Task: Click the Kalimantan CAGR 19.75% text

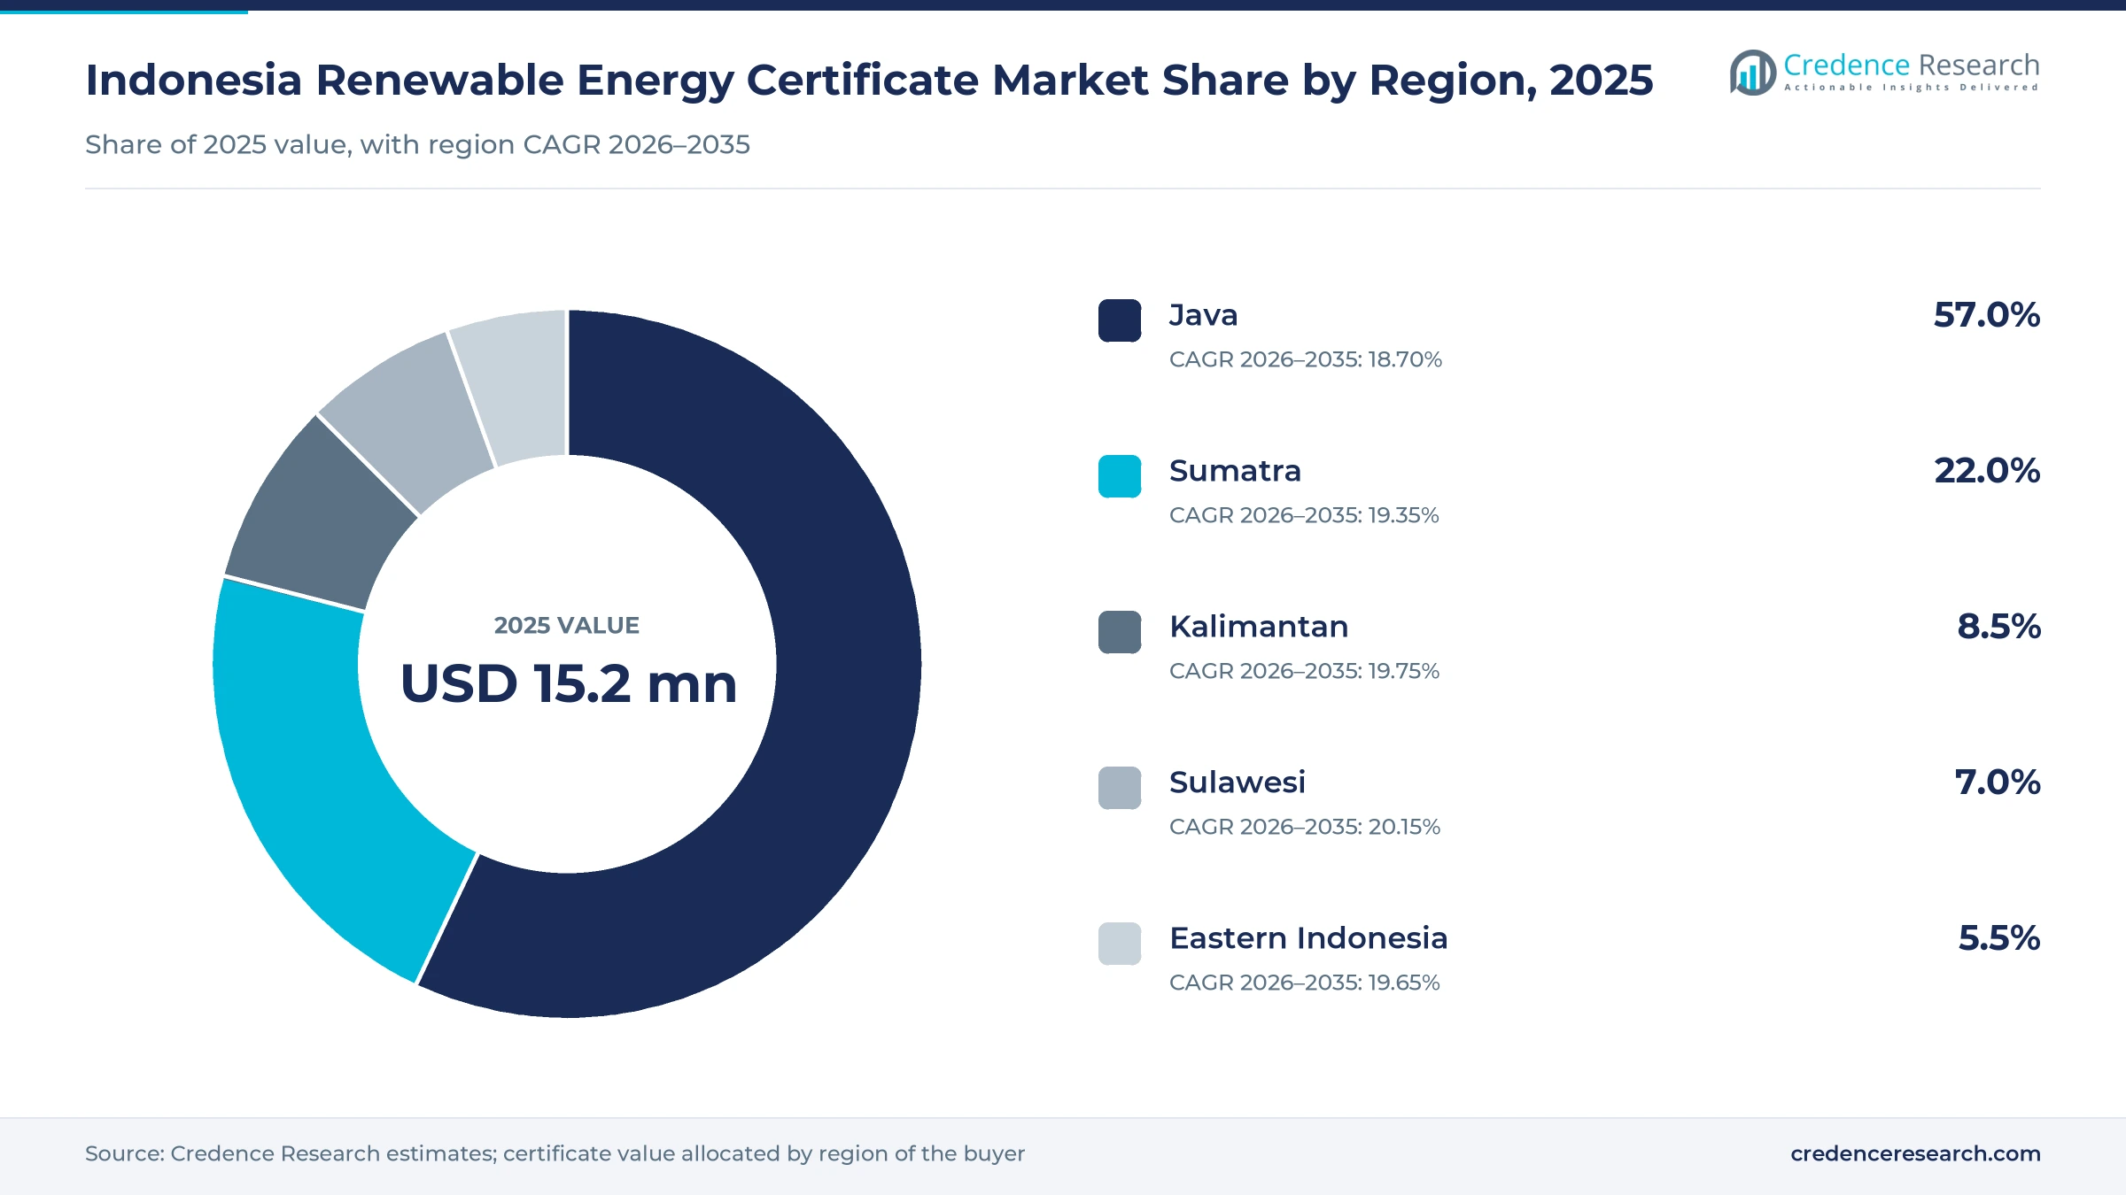Action: click(x=1304, y=671)
